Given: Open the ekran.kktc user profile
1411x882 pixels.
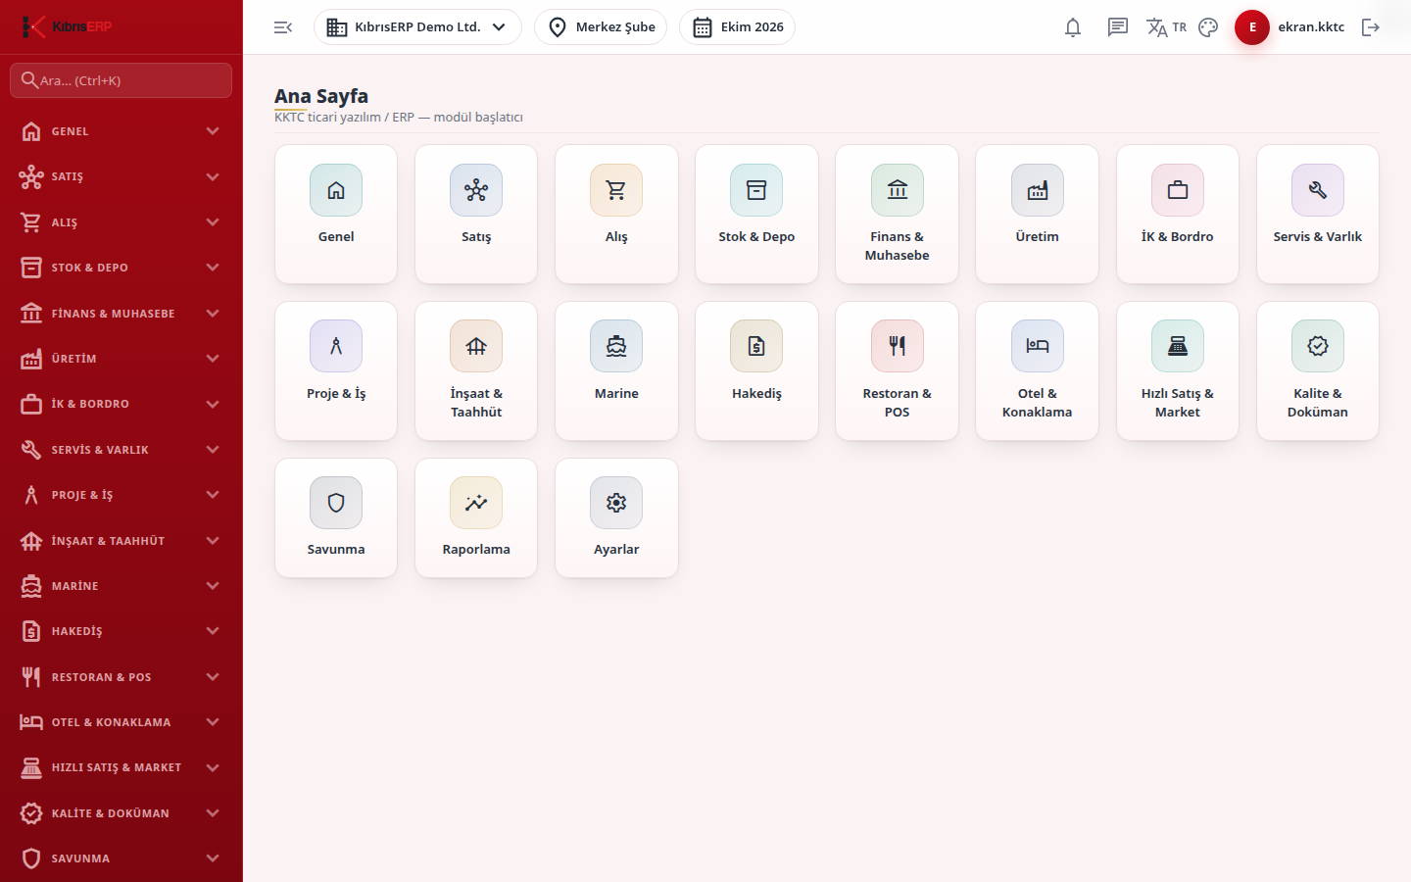Looking at the screenshot, I should (x=1290, y=27).
